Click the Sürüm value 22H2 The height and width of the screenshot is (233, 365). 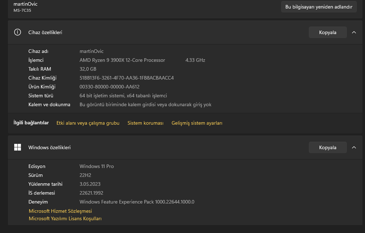pos(85,175)
